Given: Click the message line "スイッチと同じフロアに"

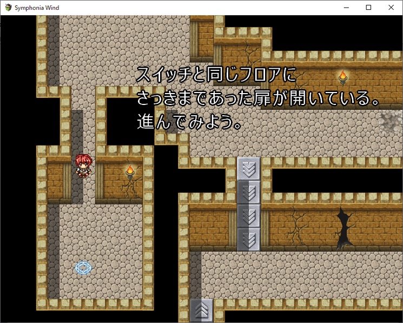Looking at the screenshot, I should point(216,74).
